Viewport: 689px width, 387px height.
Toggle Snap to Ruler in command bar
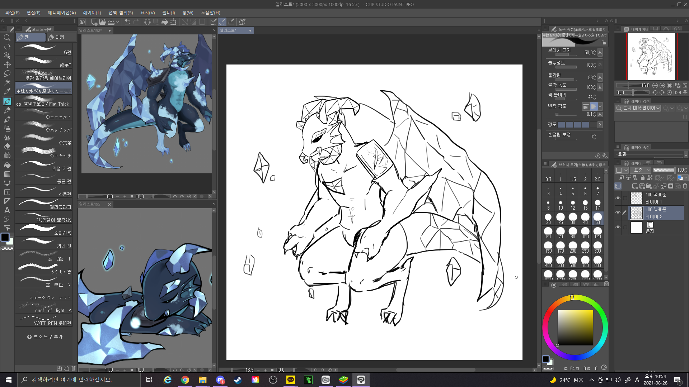[214, 22]
